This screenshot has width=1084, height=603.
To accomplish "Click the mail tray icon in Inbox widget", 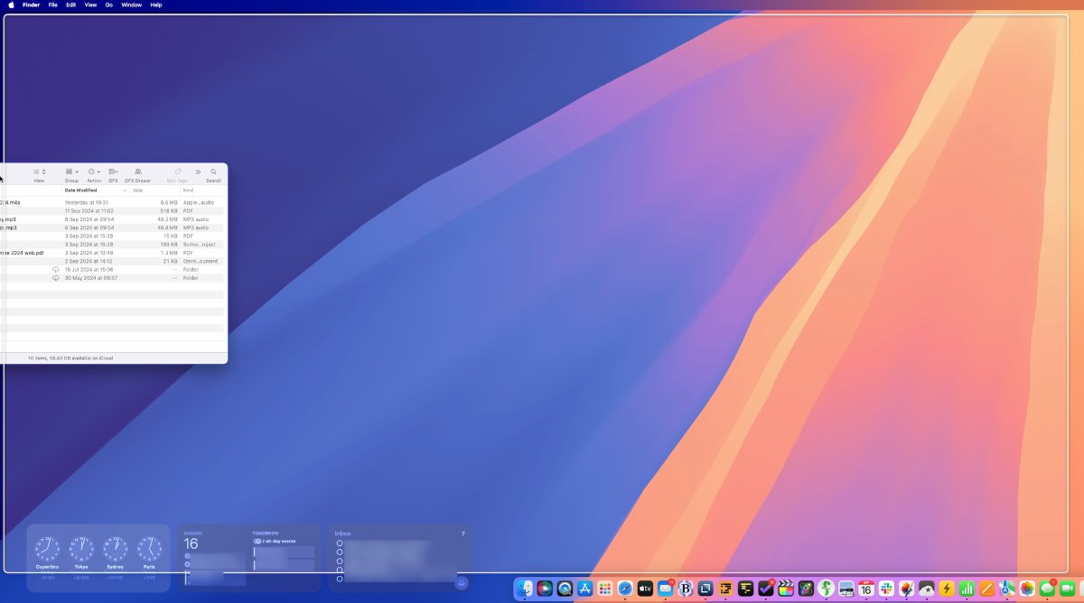I will coord(462,583).
